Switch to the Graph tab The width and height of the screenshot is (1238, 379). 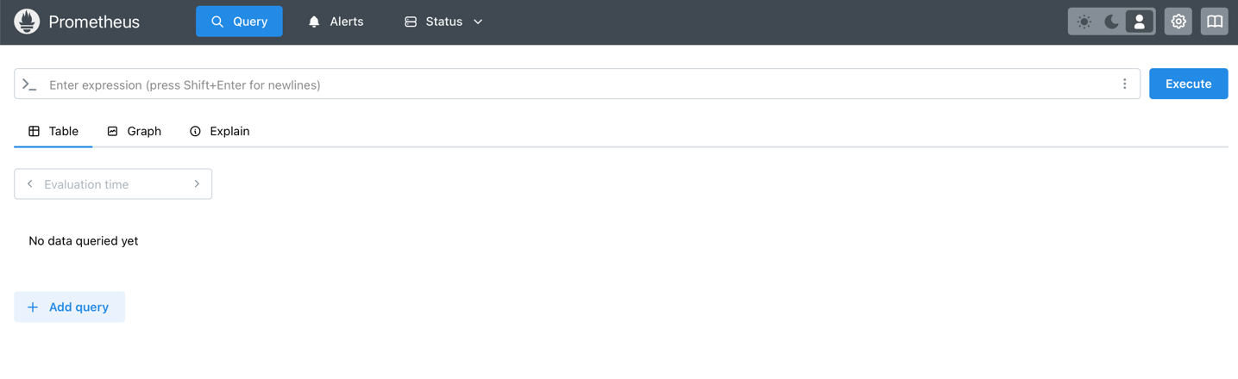(x=135, y=131)
